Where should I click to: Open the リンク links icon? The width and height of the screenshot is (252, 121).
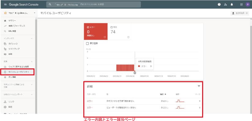[x=5, y=101]
